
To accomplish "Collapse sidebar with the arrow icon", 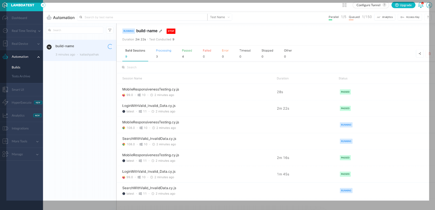I will click(x=43, y=5).
